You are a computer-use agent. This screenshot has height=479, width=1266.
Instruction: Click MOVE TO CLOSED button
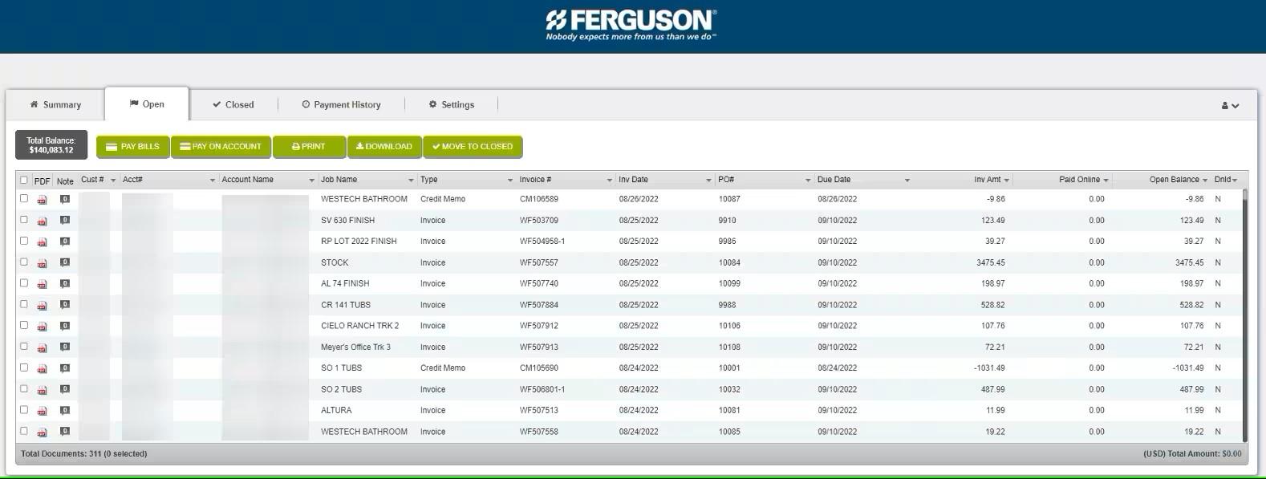click(473, 147)
